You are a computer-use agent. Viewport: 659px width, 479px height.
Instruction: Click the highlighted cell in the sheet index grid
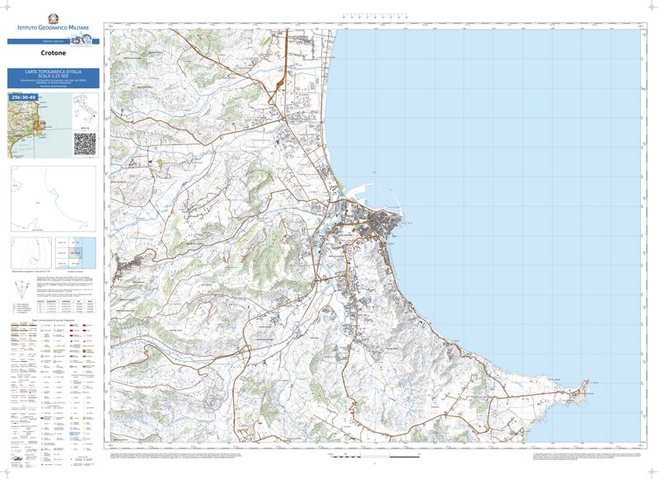pyautogui.click(x=75, y=252)
